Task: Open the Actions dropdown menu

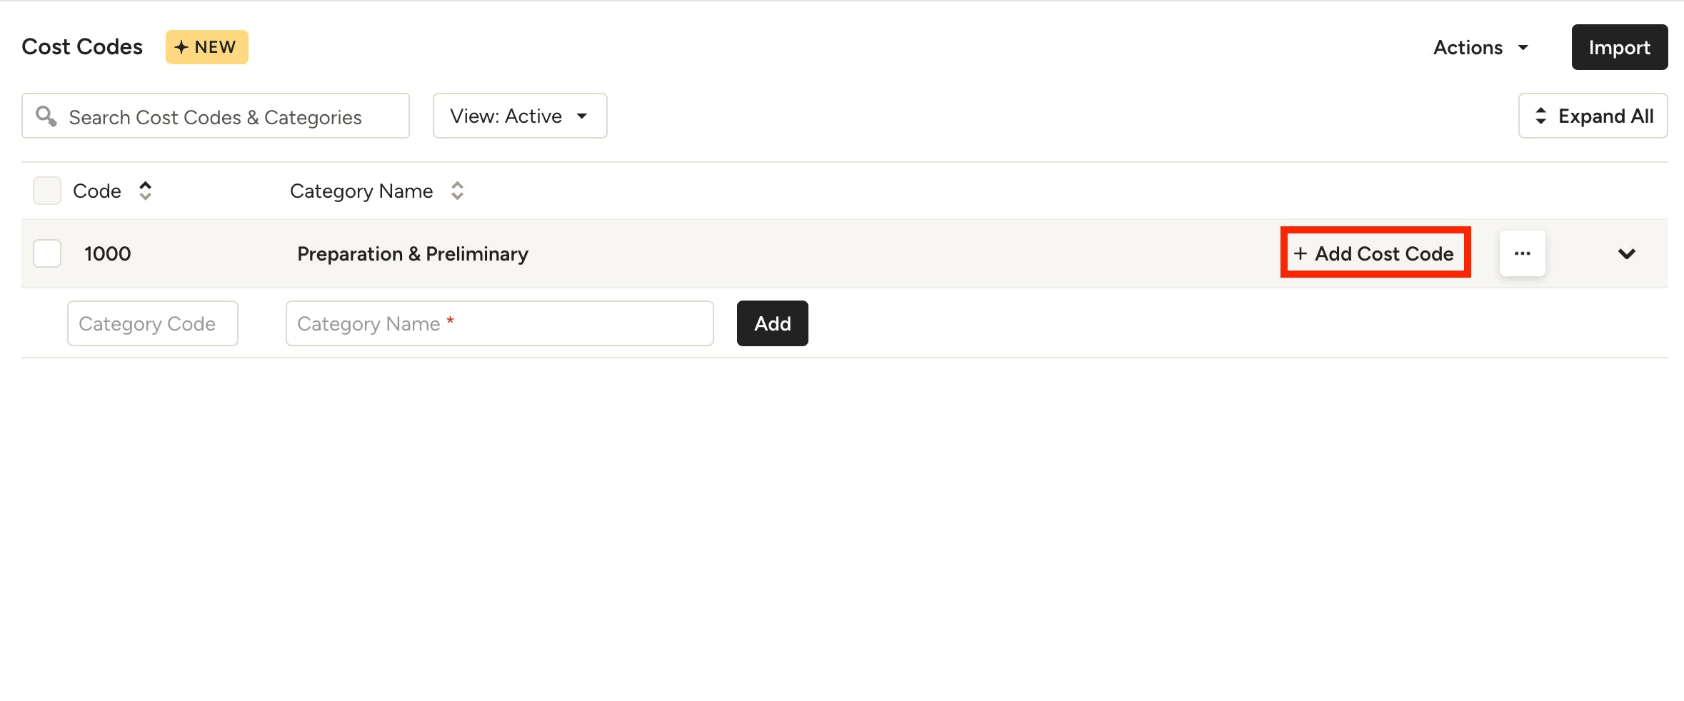Action: [1480, 47]
